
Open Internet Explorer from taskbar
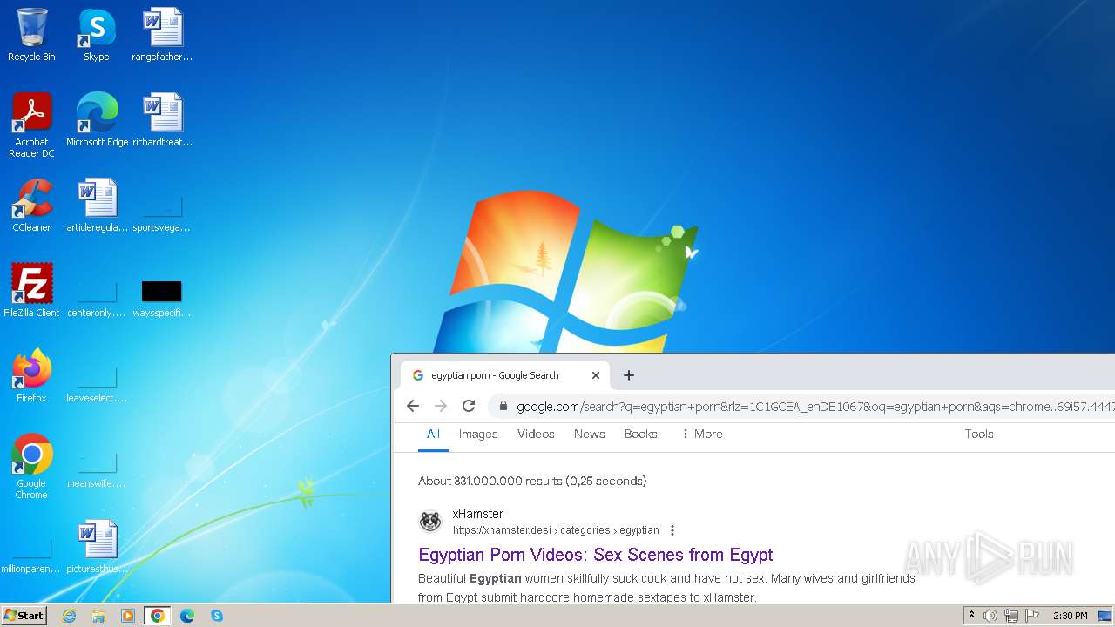pyautogui.click(x=69, y=616)
